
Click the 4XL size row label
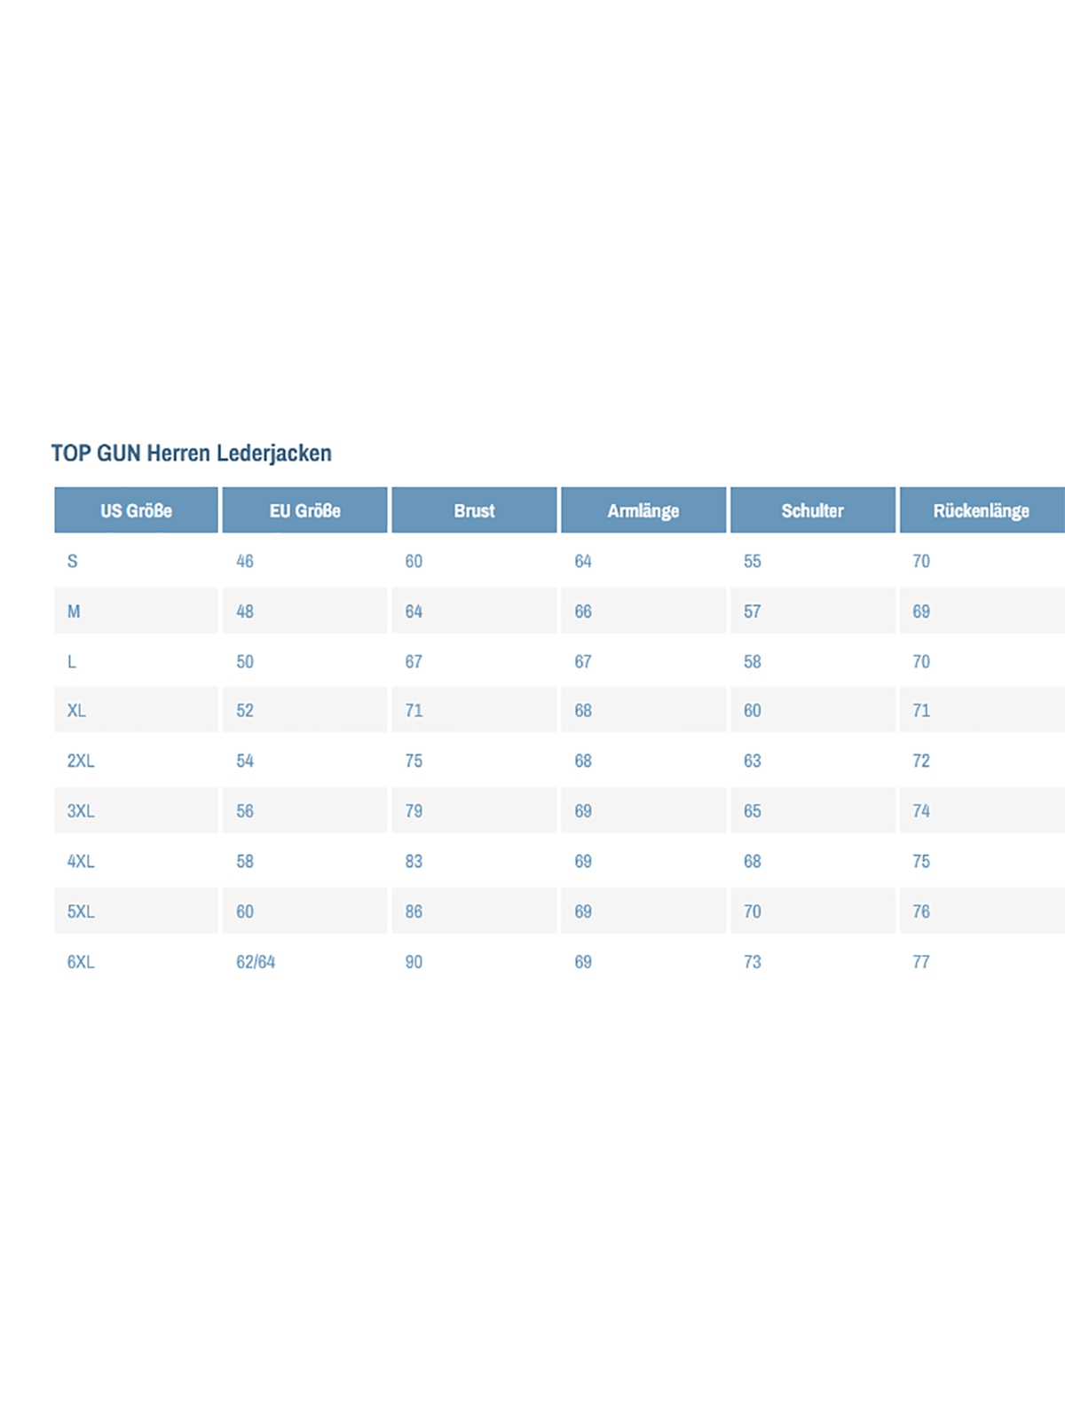click(x=81, y=861)
